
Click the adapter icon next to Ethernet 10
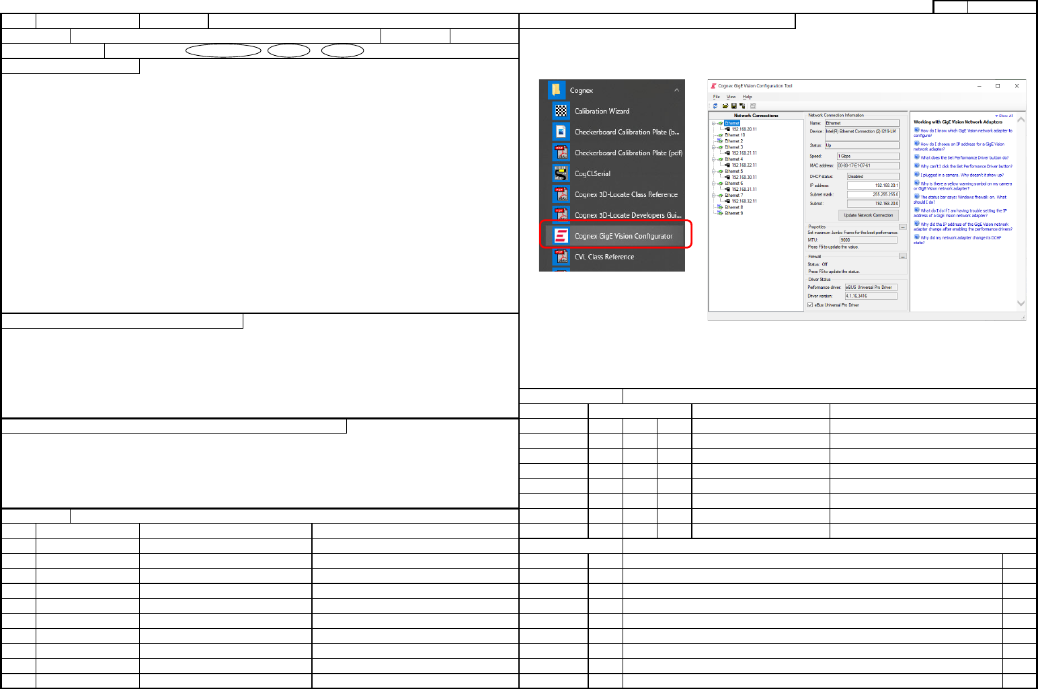click(x=721, y=135)
